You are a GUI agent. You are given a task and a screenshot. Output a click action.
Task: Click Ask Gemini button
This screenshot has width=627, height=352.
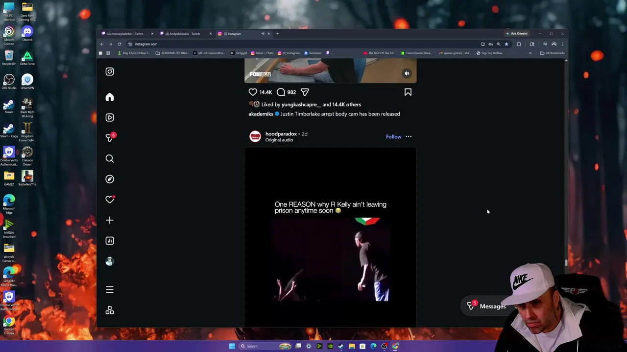(x=517, y=34)
